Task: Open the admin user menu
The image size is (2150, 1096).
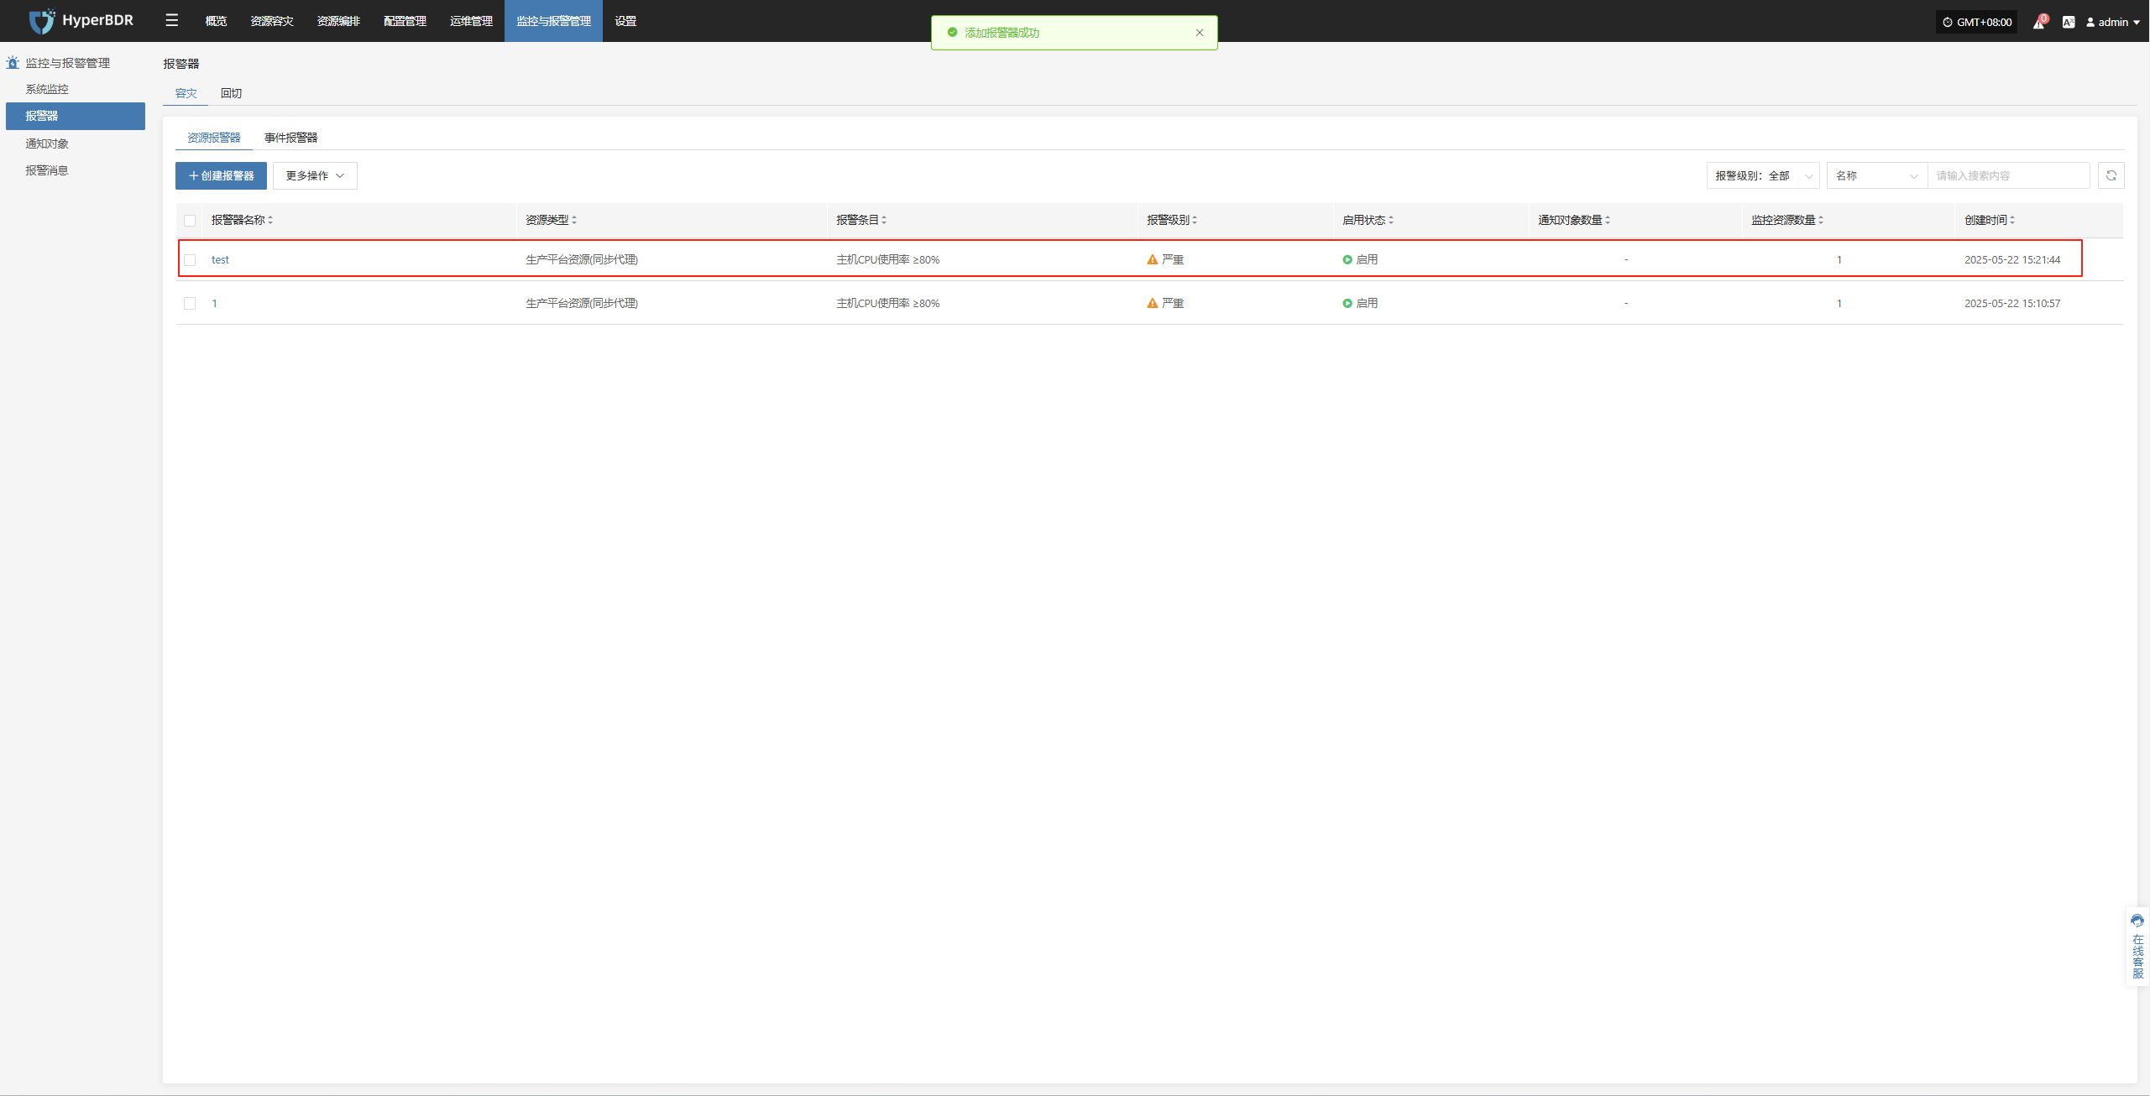Action: click(x=2112, y=23)
